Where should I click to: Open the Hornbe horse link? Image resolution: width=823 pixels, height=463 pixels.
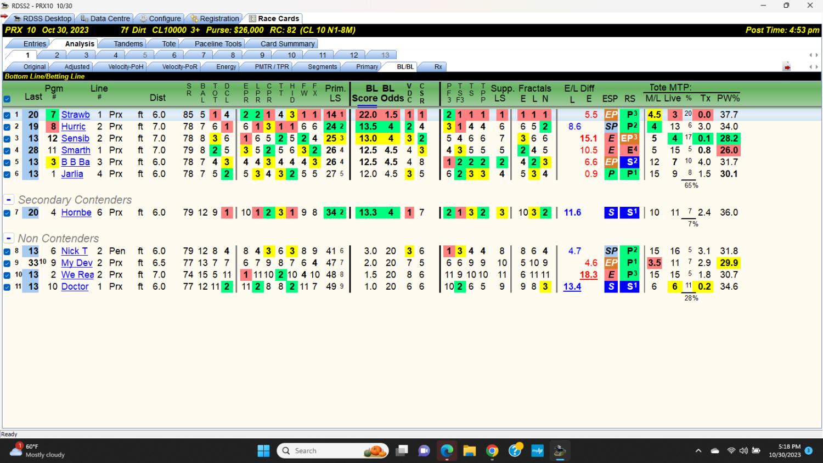pyautogui.click(x=76, y=213)
